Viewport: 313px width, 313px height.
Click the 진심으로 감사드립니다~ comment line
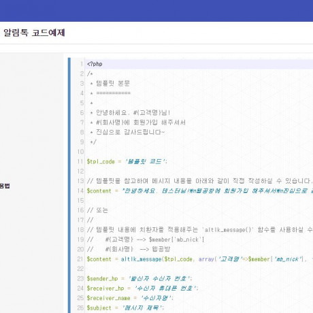(127, 132)
